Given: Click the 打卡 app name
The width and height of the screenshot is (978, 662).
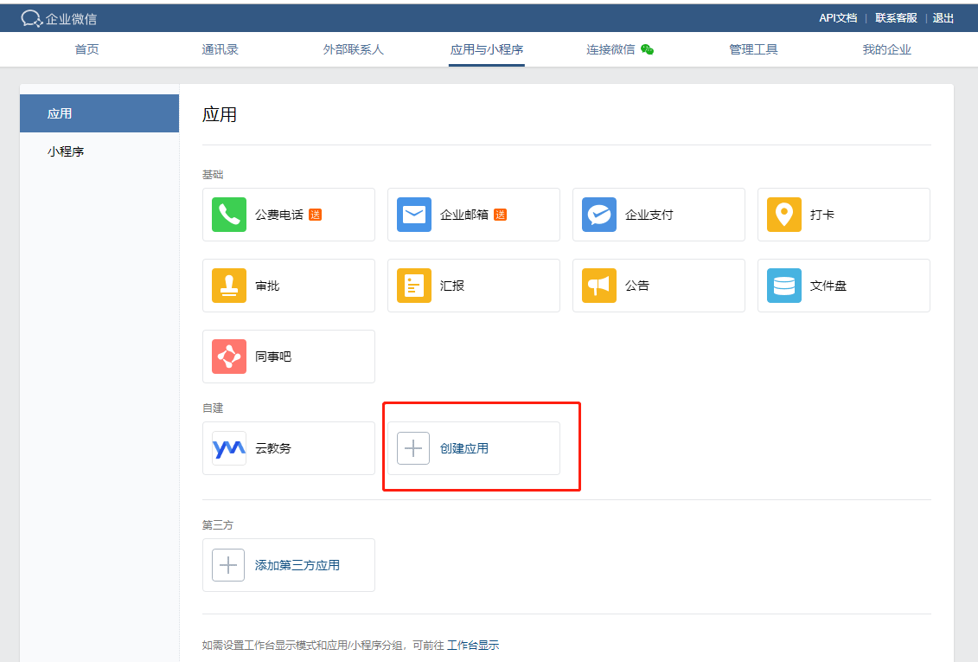Looking at the screenshot, I should 822,215.
